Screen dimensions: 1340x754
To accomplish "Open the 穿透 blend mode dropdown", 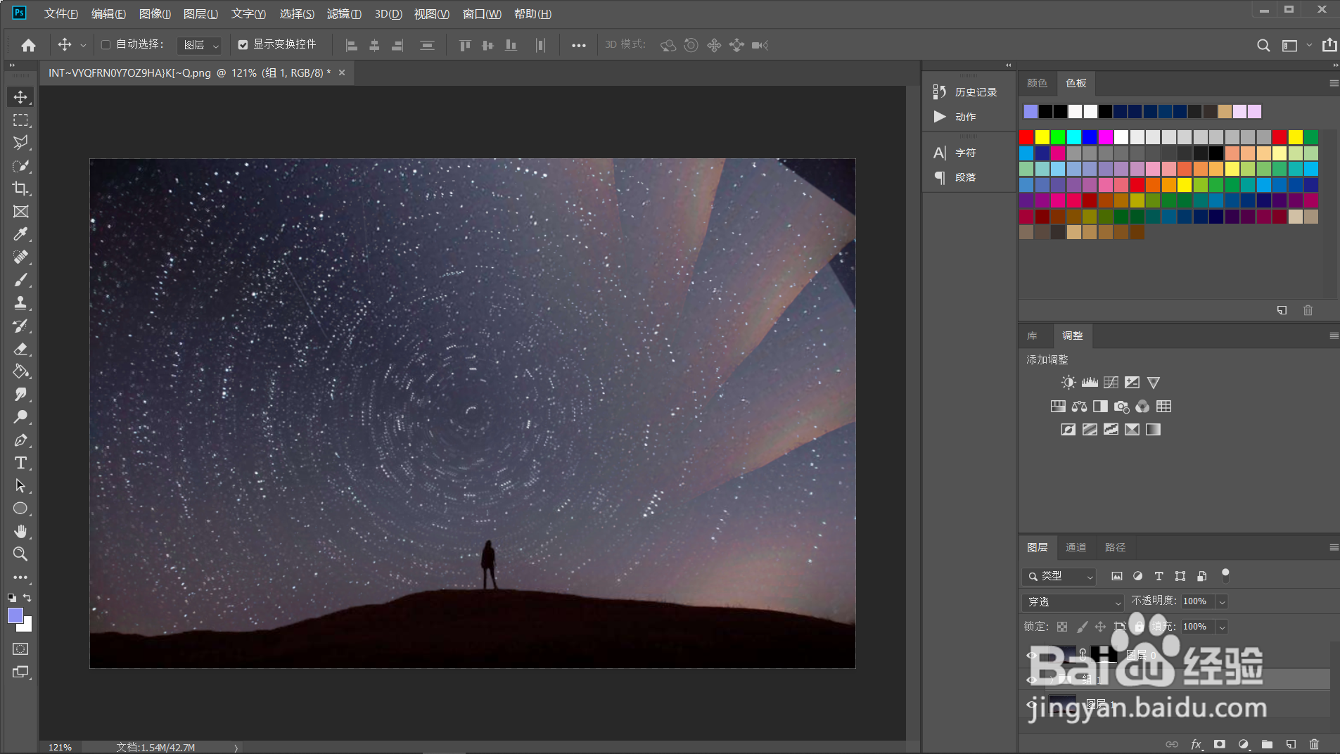I will 1073,602.
